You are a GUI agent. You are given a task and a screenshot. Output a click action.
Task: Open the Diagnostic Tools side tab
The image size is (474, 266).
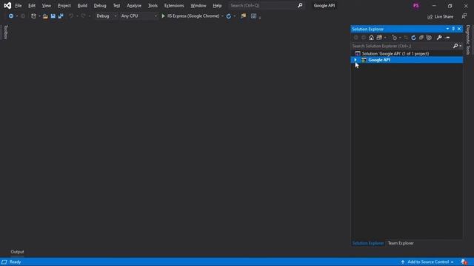click(468, 40)
